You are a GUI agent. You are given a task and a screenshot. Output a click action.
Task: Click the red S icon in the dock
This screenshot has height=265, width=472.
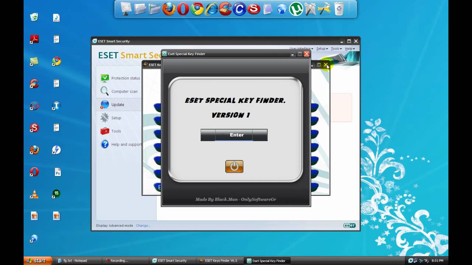coord(253,8)
